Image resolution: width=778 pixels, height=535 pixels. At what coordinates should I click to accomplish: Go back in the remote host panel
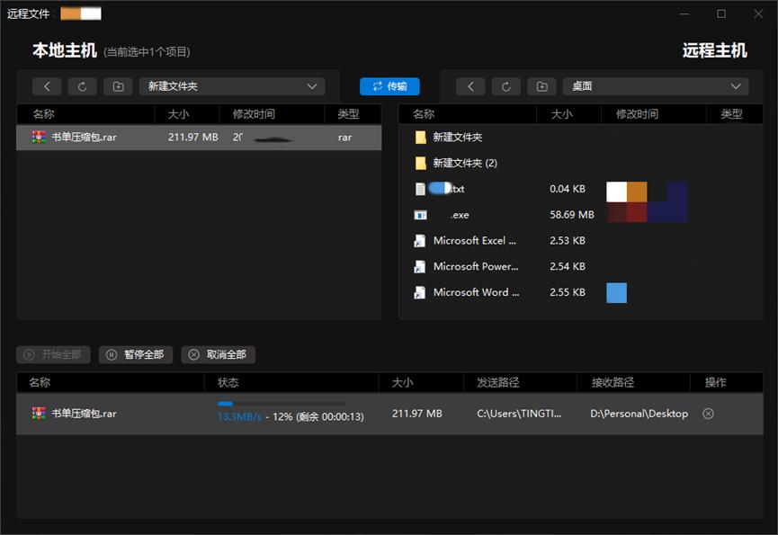pos(470,86)
